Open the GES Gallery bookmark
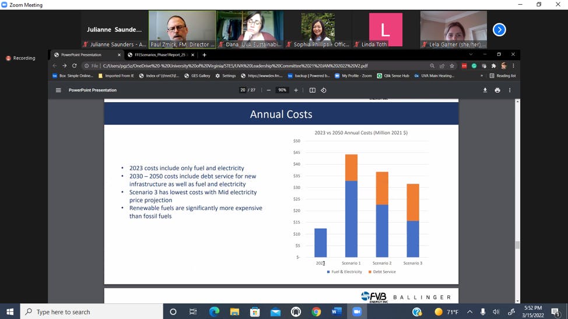 click(x=197, y=76)
